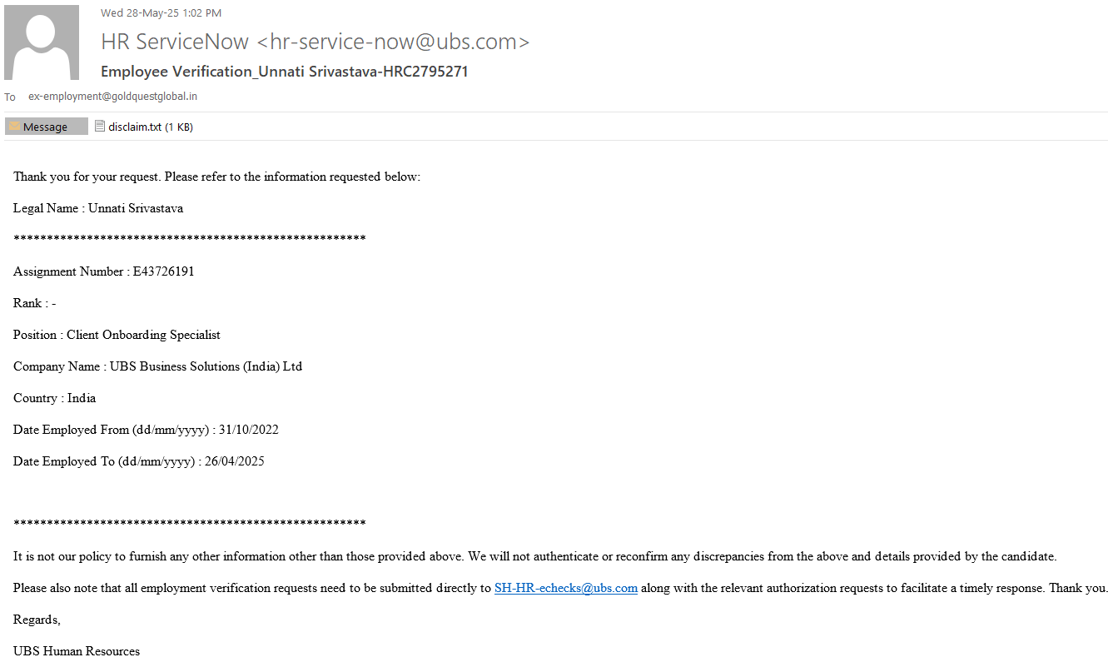Click the Date Employed To 26/04/2025 line
1108x672 pixels.
click(x=138, y=461)
